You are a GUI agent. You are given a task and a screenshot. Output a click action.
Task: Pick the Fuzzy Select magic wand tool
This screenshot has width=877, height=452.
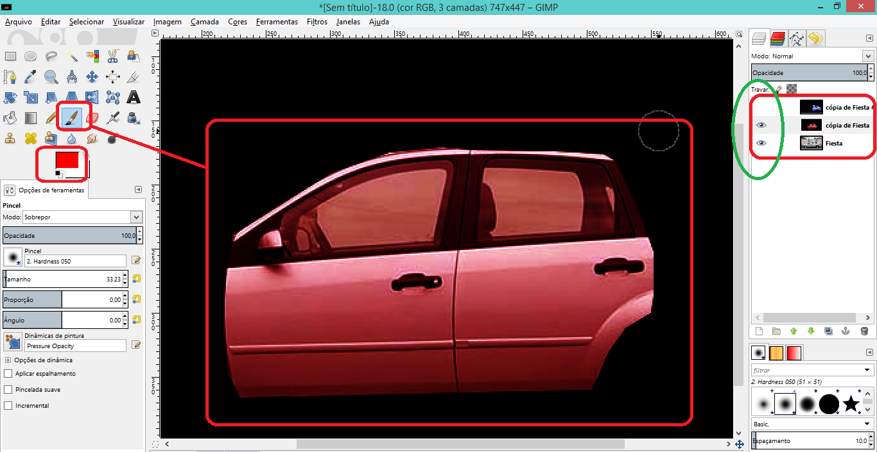pyautogui.click(x=72, y=56)
